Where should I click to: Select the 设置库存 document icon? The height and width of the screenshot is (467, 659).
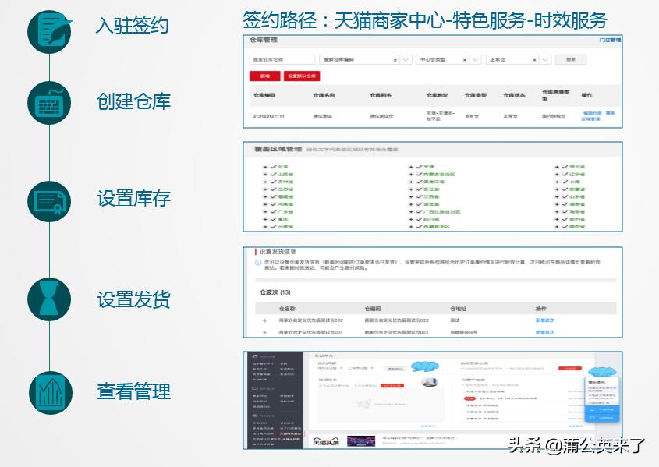pos(48,200)
